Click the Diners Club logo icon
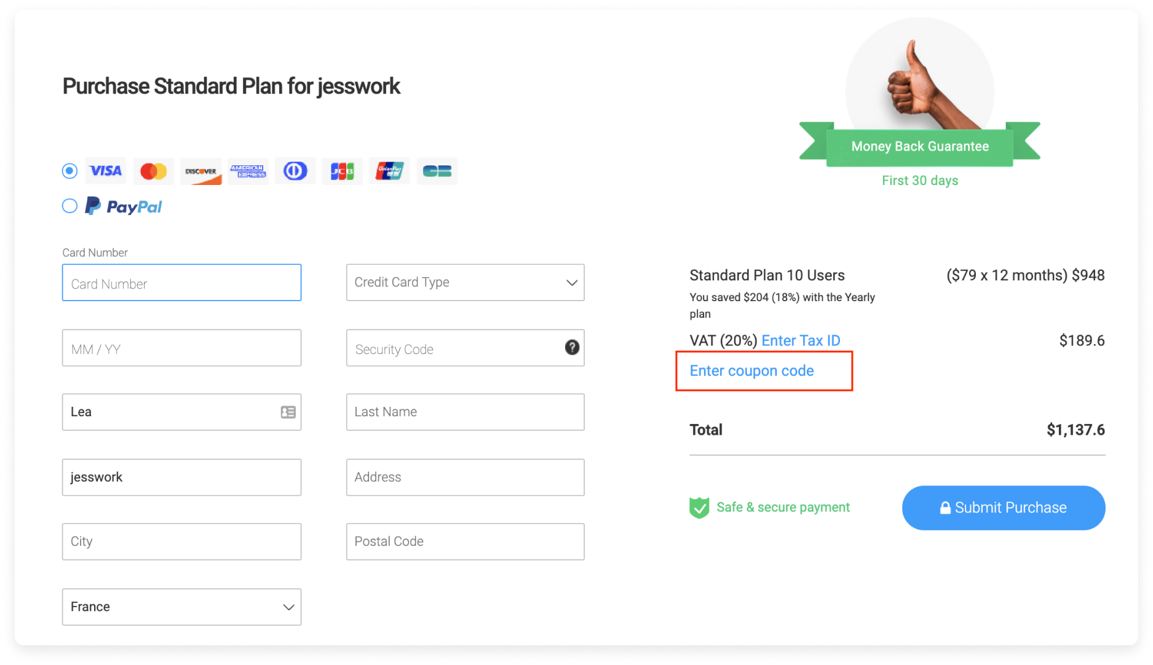 [295, 171]
